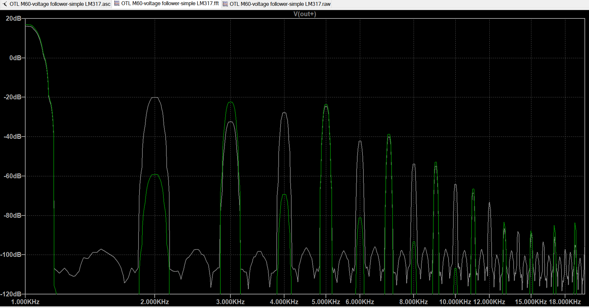Click the 4.000KHz frequency axis label
The height and width of the screenshot is (308, 589).
[x=284, y=302]
